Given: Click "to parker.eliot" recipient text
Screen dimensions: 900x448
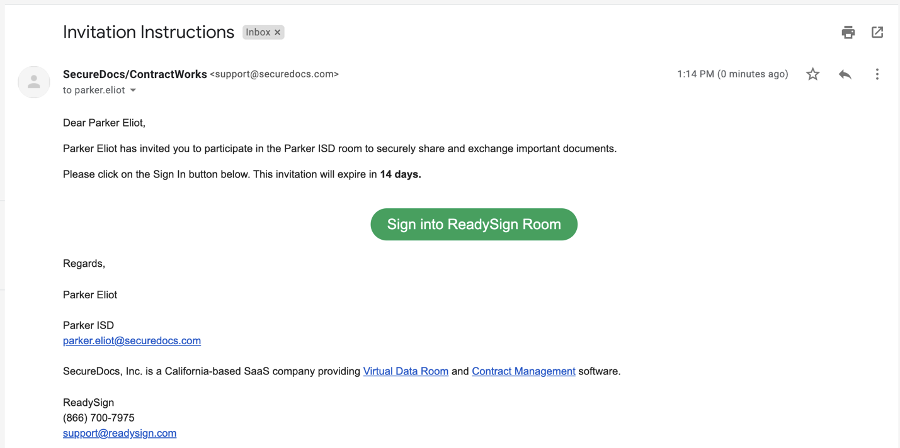Looking at the screenshot, I should (94, 90).
